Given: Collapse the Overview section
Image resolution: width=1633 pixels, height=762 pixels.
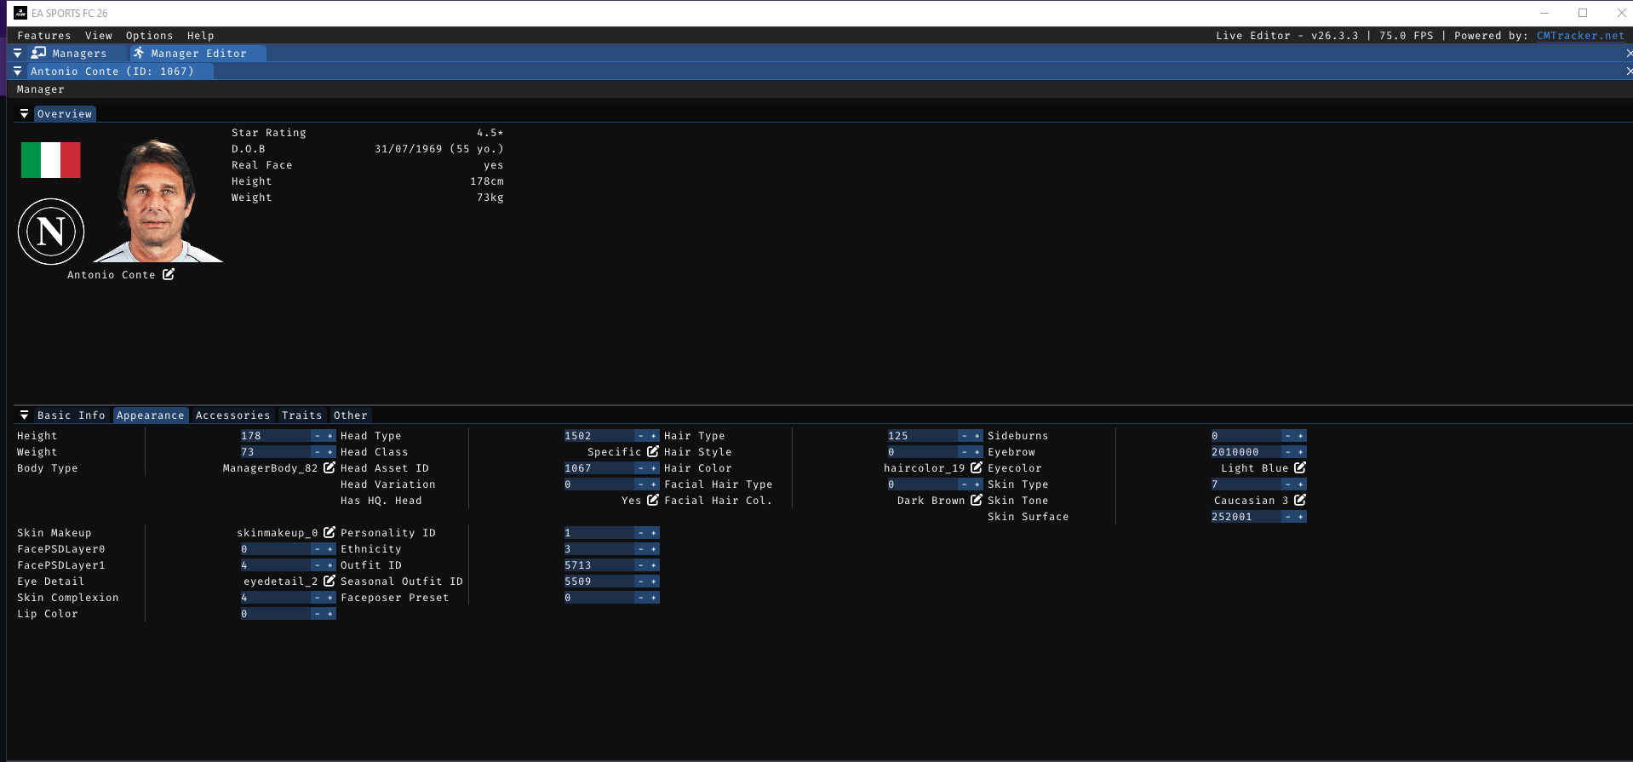Looking at the screenshot, I should [x=24, y=113].
